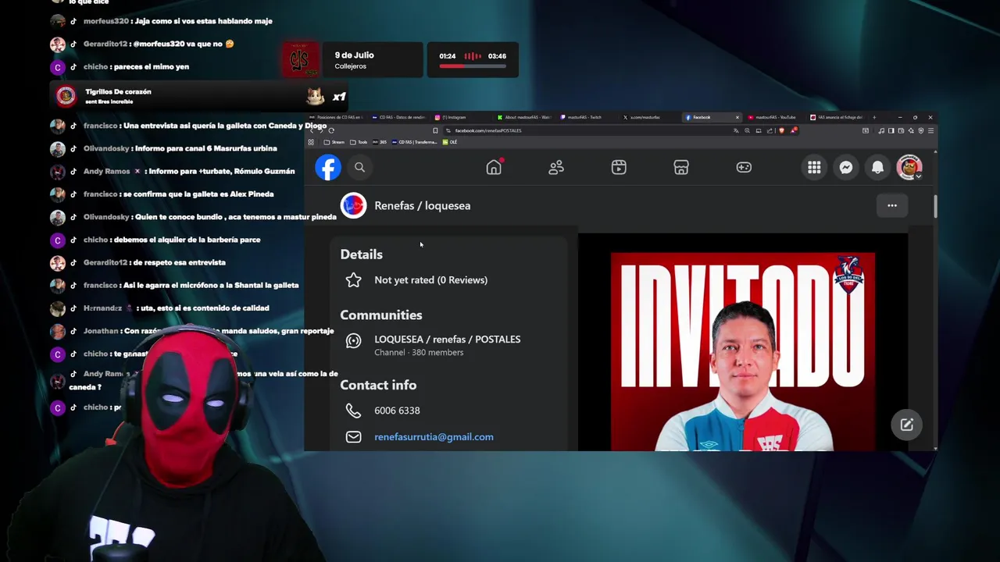
Task: Click the song progress bar in music widget
Action: coord(473,66)
